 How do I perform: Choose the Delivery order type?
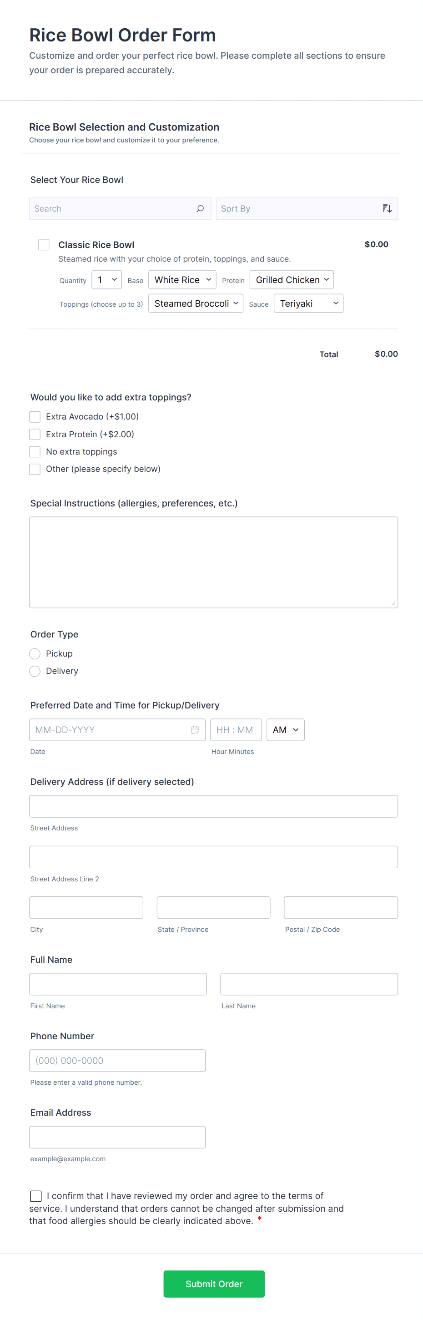[35, 671]
